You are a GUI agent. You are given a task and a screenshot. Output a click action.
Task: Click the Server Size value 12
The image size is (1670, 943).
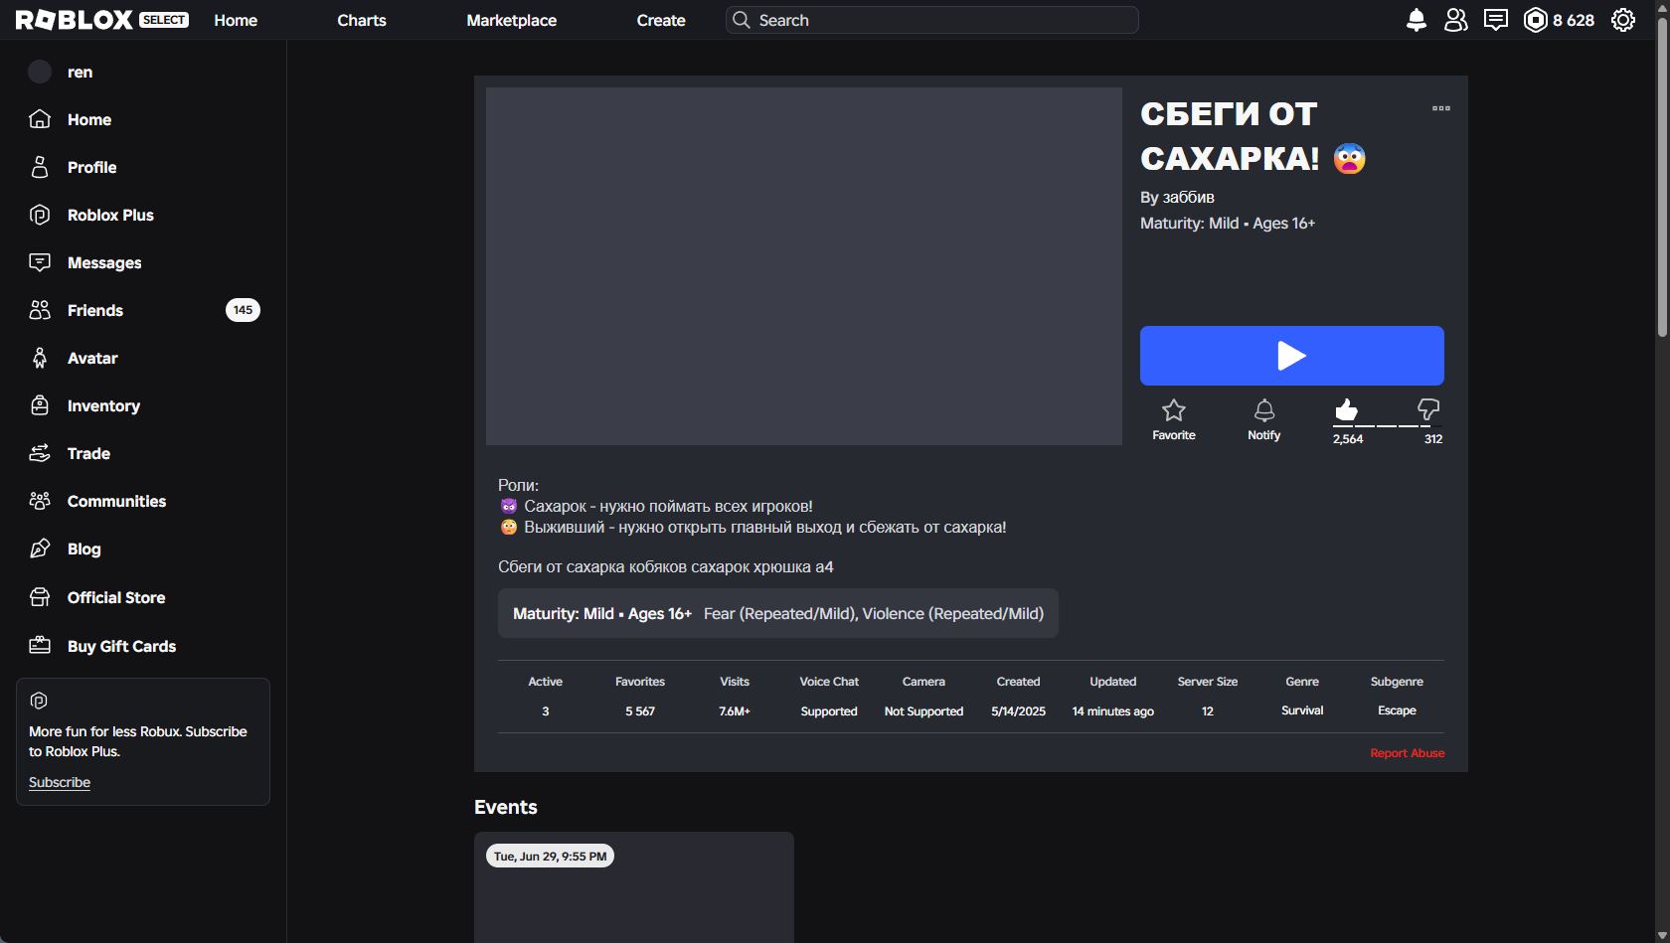pyautogui.click(x=1208, y=711)
